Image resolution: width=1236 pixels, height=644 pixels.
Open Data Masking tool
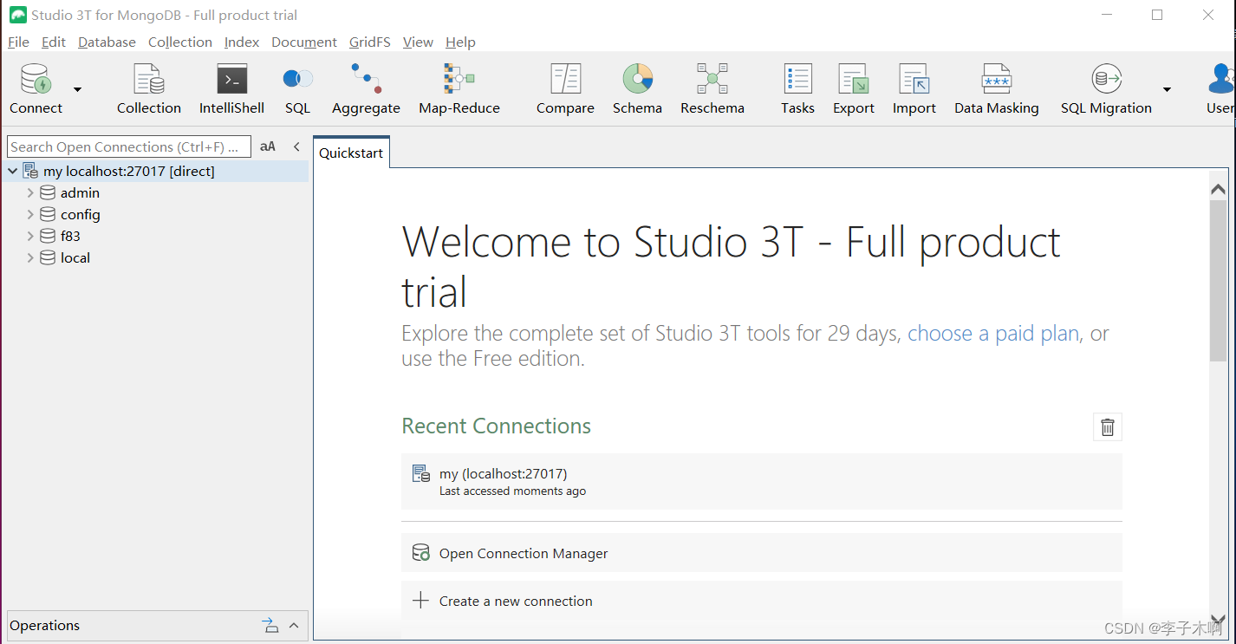click(x=997, y=88)
